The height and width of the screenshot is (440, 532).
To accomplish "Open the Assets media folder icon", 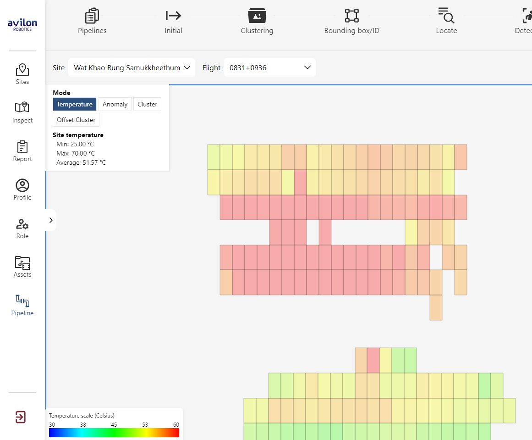I will pos(22,262).
